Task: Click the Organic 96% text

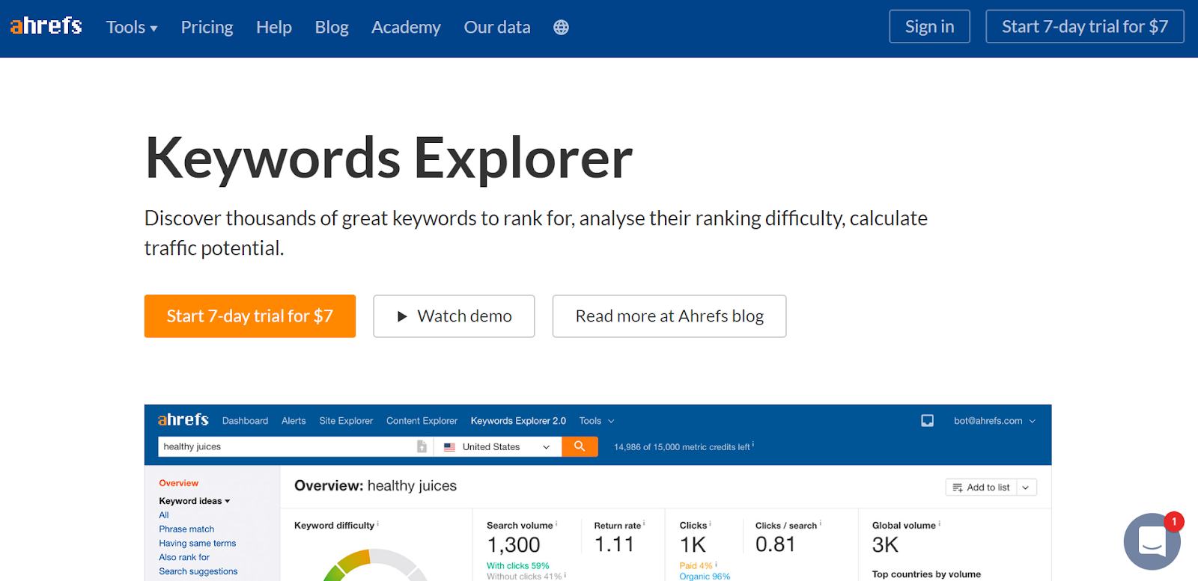Action: point(705,577)
